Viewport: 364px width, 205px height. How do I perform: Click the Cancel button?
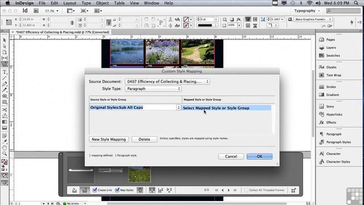[231, 157]
